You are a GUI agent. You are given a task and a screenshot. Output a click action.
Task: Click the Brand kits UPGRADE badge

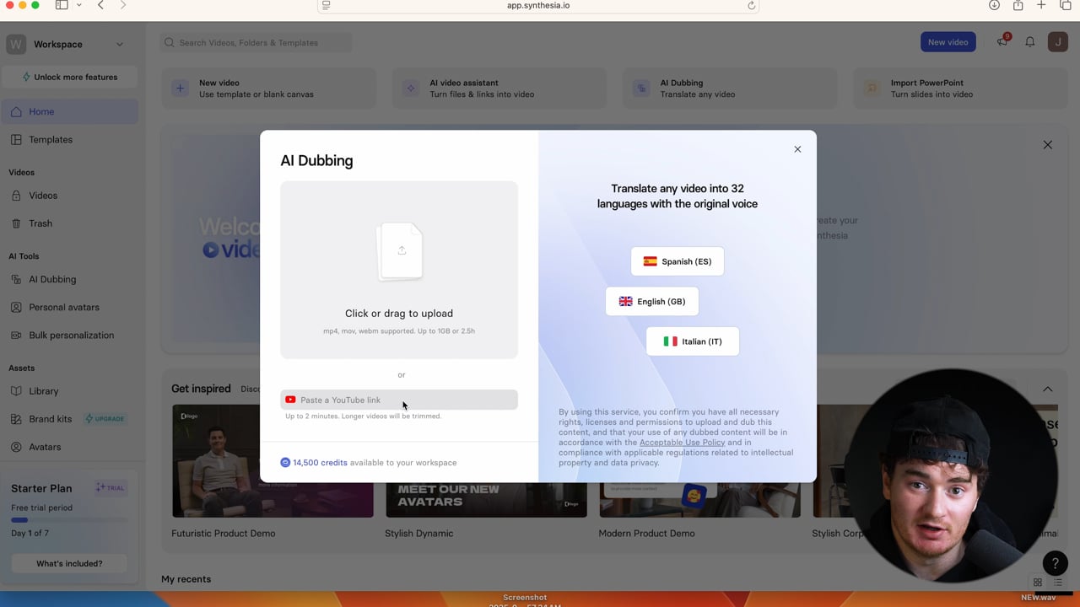pyautogui.click(x=105, y=419)
